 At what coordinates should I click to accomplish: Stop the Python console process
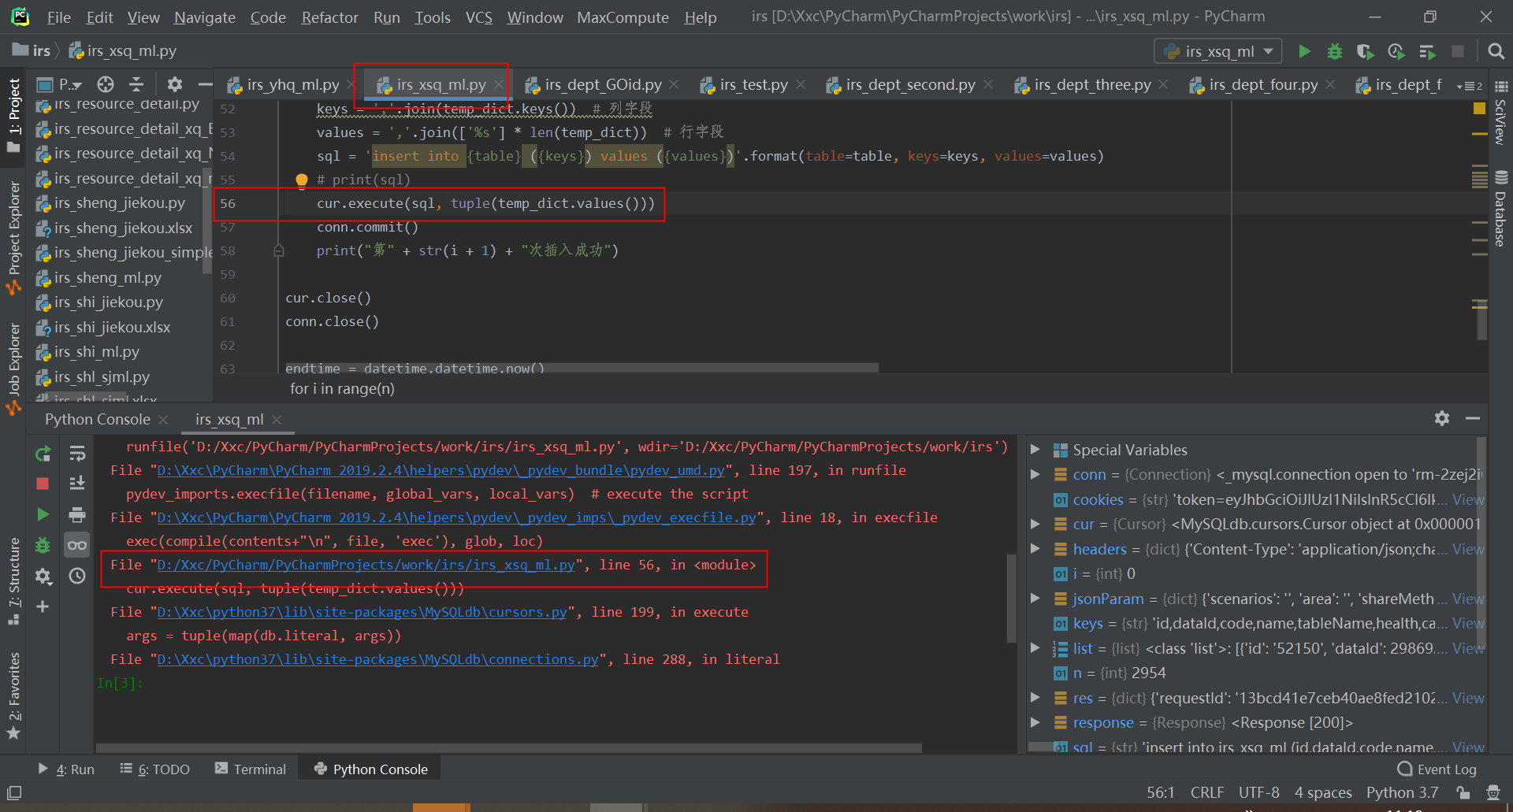pyautogui.click(x=43, y=484)
